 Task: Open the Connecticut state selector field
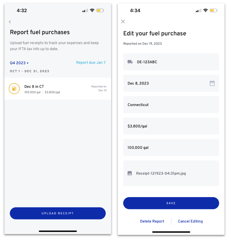171,105
